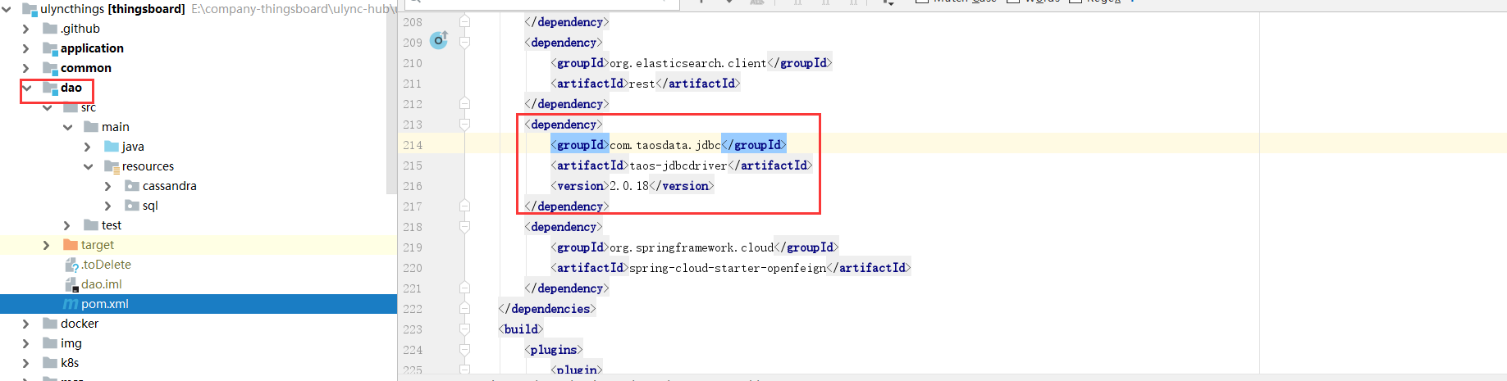Click the common module folder icon
The width and height of the screenshot is (1507, 381).
coord(50,68)
